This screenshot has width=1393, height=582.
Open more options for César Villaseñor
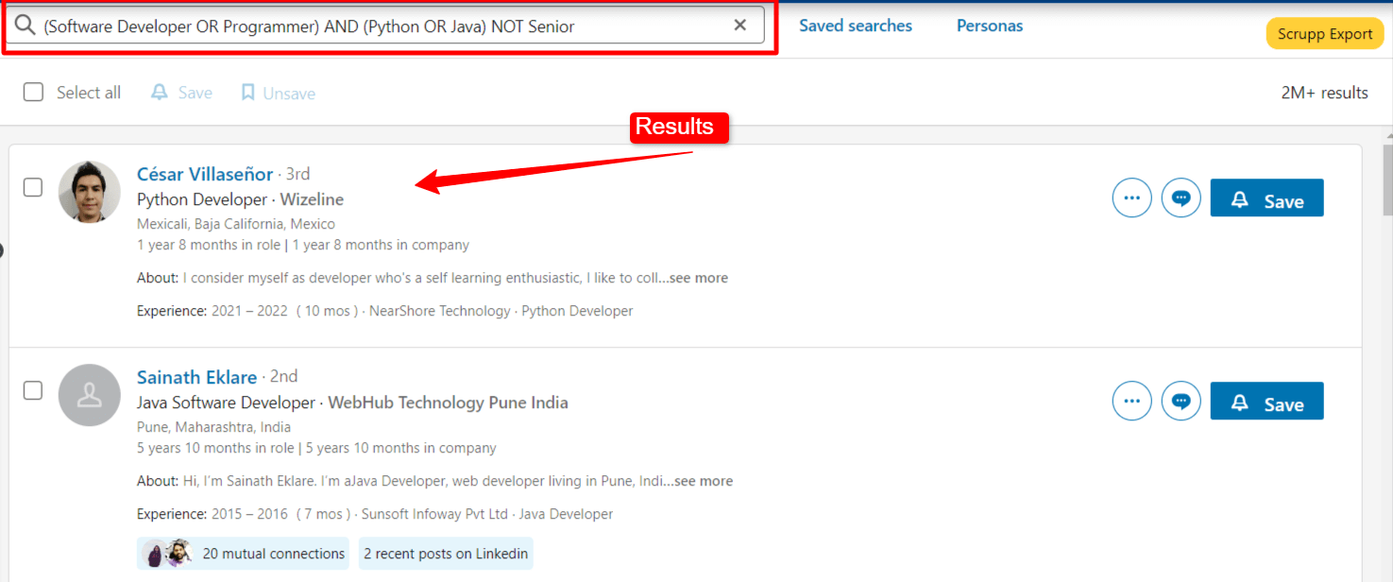(1131, 198)
